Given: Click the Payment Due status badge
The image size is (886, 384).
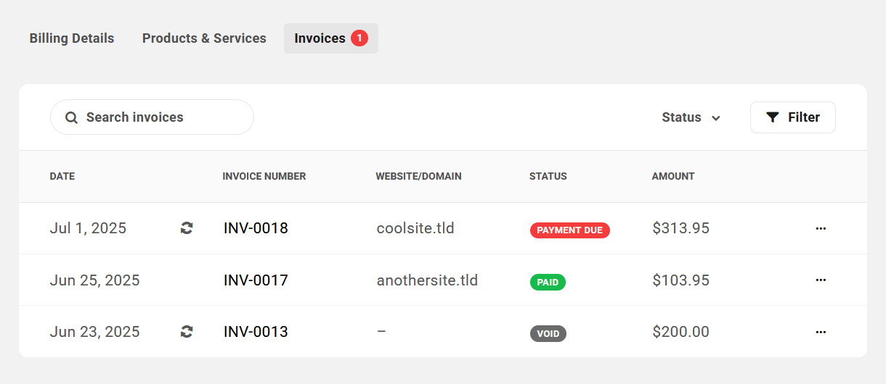Looking at the screenshot, I should [x=569, y=230].
